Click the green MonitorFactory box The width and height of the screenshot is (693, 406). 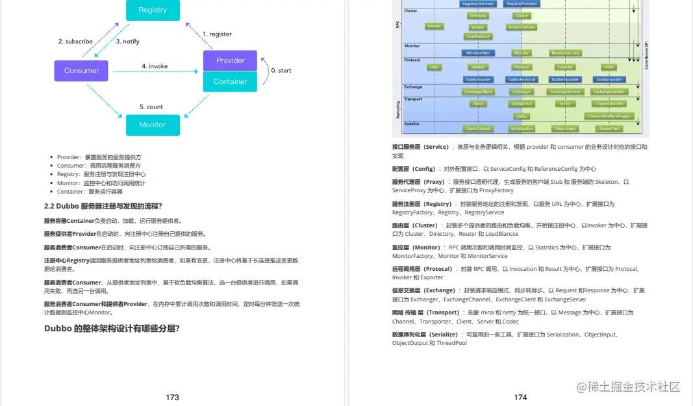[x=565, y=53]
